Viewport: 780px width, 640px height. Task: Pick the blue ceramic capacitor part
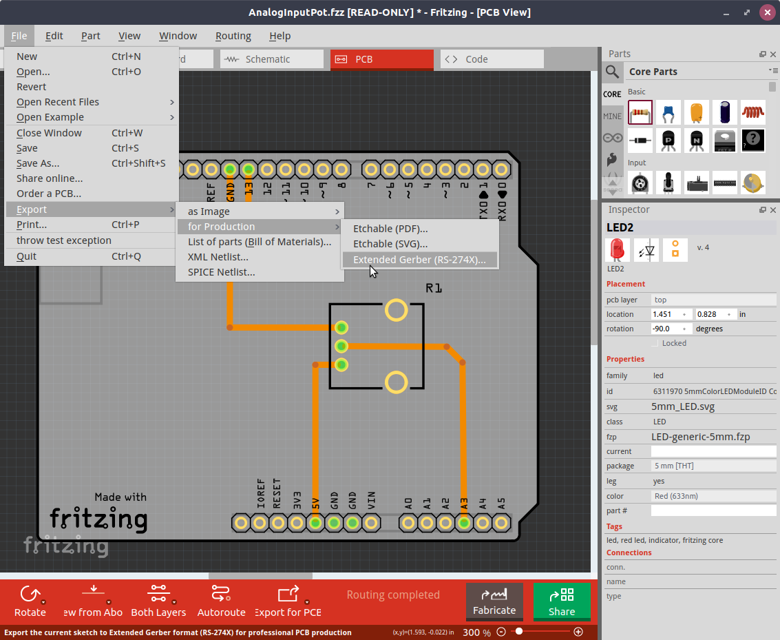668,112
